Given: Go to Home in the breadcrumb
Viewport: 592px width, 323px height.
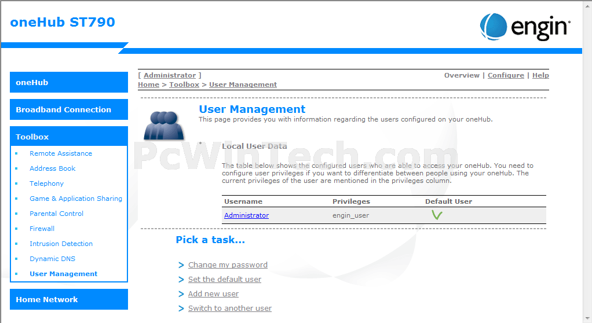Looking at the screenshot, I should tap(148, 85).
